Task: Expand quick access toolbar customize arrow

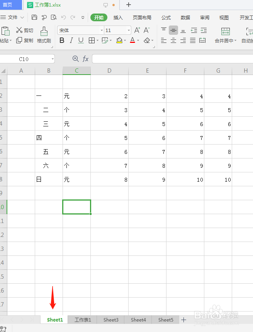Action: 83,17
